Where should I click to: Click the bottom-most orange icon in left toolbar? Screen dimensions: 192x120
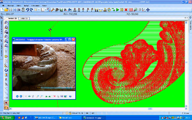tap(6, 108)
